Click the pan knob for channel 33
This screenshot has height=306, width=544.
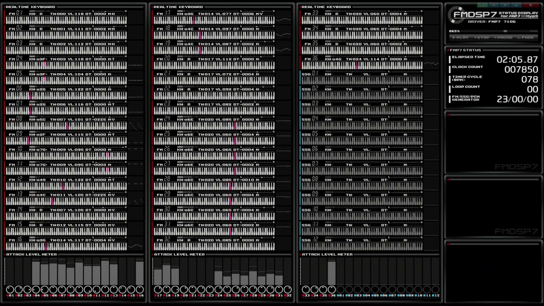click(306, 289)
